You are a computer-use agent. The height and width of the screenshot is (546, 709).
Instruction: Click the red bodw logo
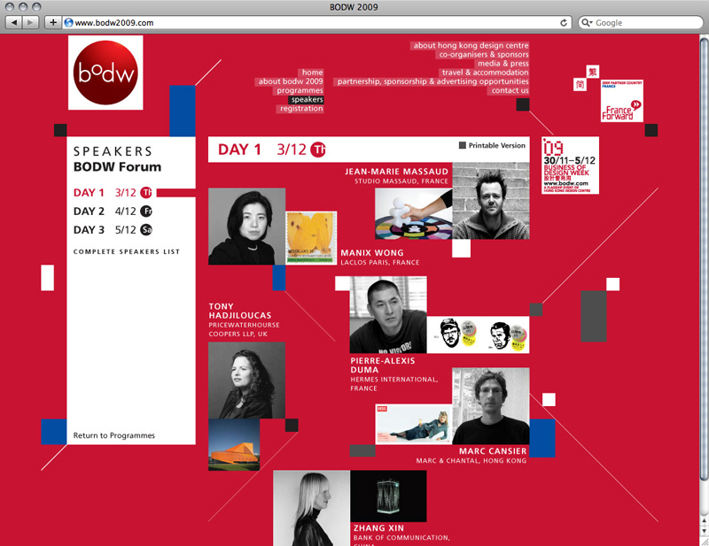click(105, 73)
